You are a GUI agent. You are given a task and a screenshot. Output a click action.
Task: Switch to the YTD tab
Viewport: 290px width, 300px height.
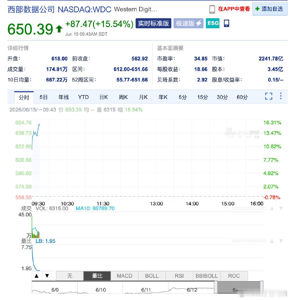[x=84, y=97]
